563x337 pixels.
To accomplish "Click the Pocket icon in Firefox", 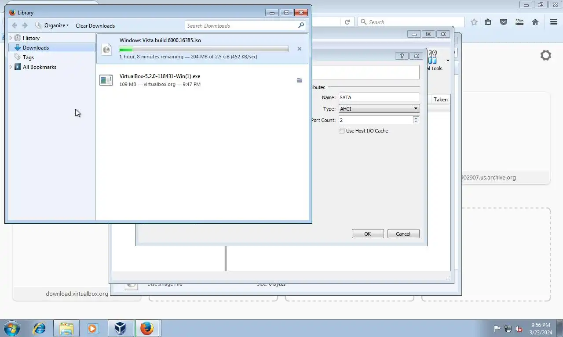I will (x=504, y=22).
